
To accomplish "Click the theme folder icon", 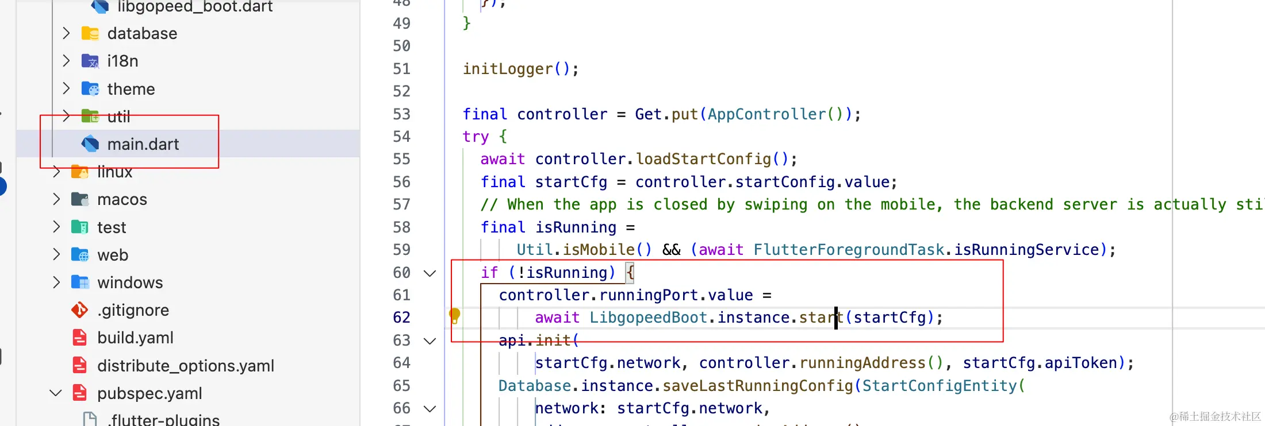I will point(90,88).
